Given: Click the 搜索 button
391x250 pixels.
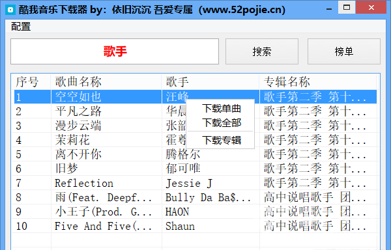Looking at the screenshot, I should 262,51.
